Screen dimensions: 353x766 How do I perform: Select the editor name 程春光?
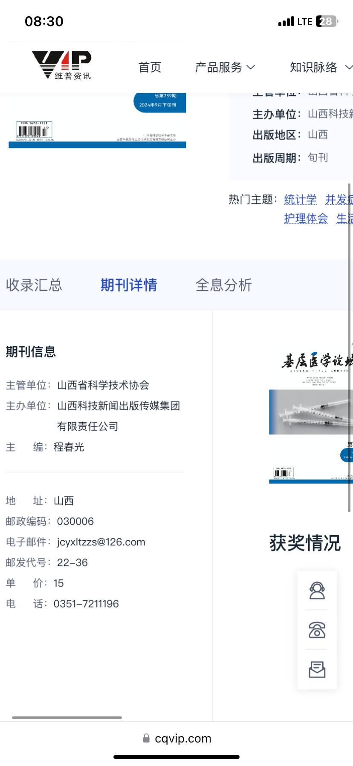[x=69, y=447]
